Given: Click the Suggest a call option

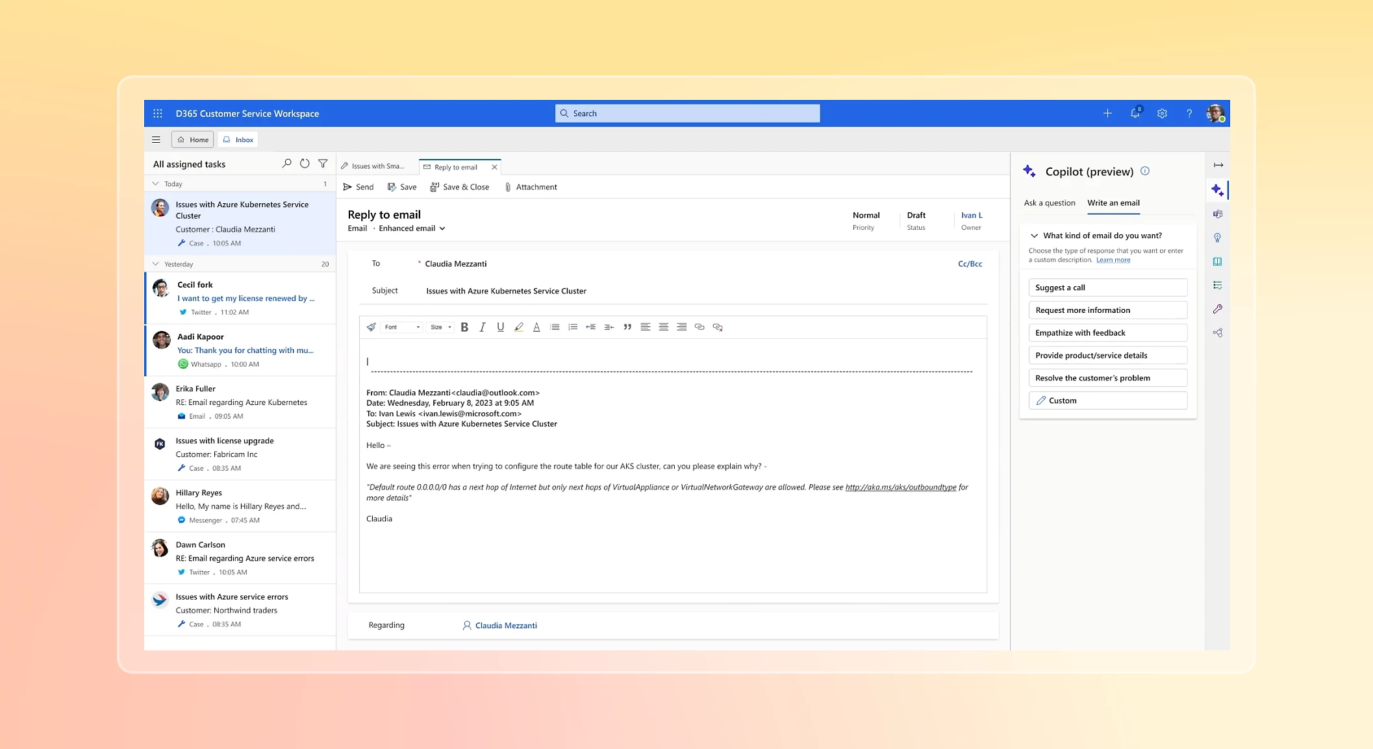Looking at the screenshot, I should click(x=1108, y=287).
